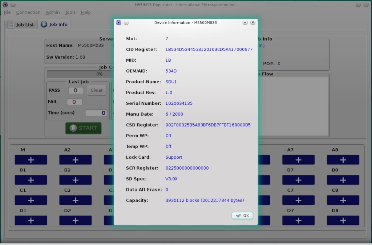The width and height of the screenshot is (372, 245).
Task: Clear the Last Job counters
Action: (97, 90)
